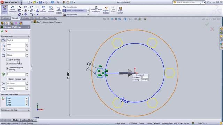Select the Circle sketch tool

(x=25, y=7)
